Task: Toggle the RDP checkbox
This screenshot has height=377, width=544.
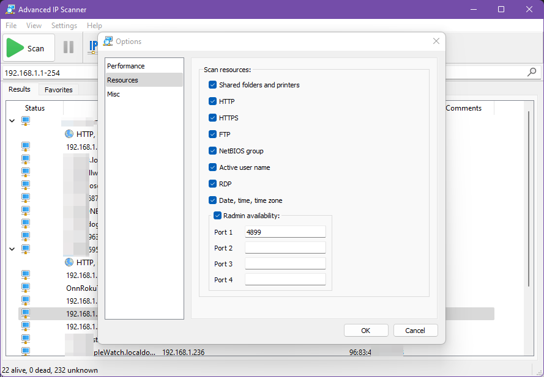Action: (x=213, y=184)
